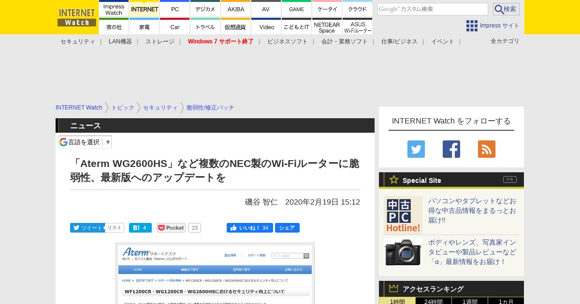Screen dimensions: 580x304
Task: Go to the 会計・業務ソフト category
Action: pos(345,41)
